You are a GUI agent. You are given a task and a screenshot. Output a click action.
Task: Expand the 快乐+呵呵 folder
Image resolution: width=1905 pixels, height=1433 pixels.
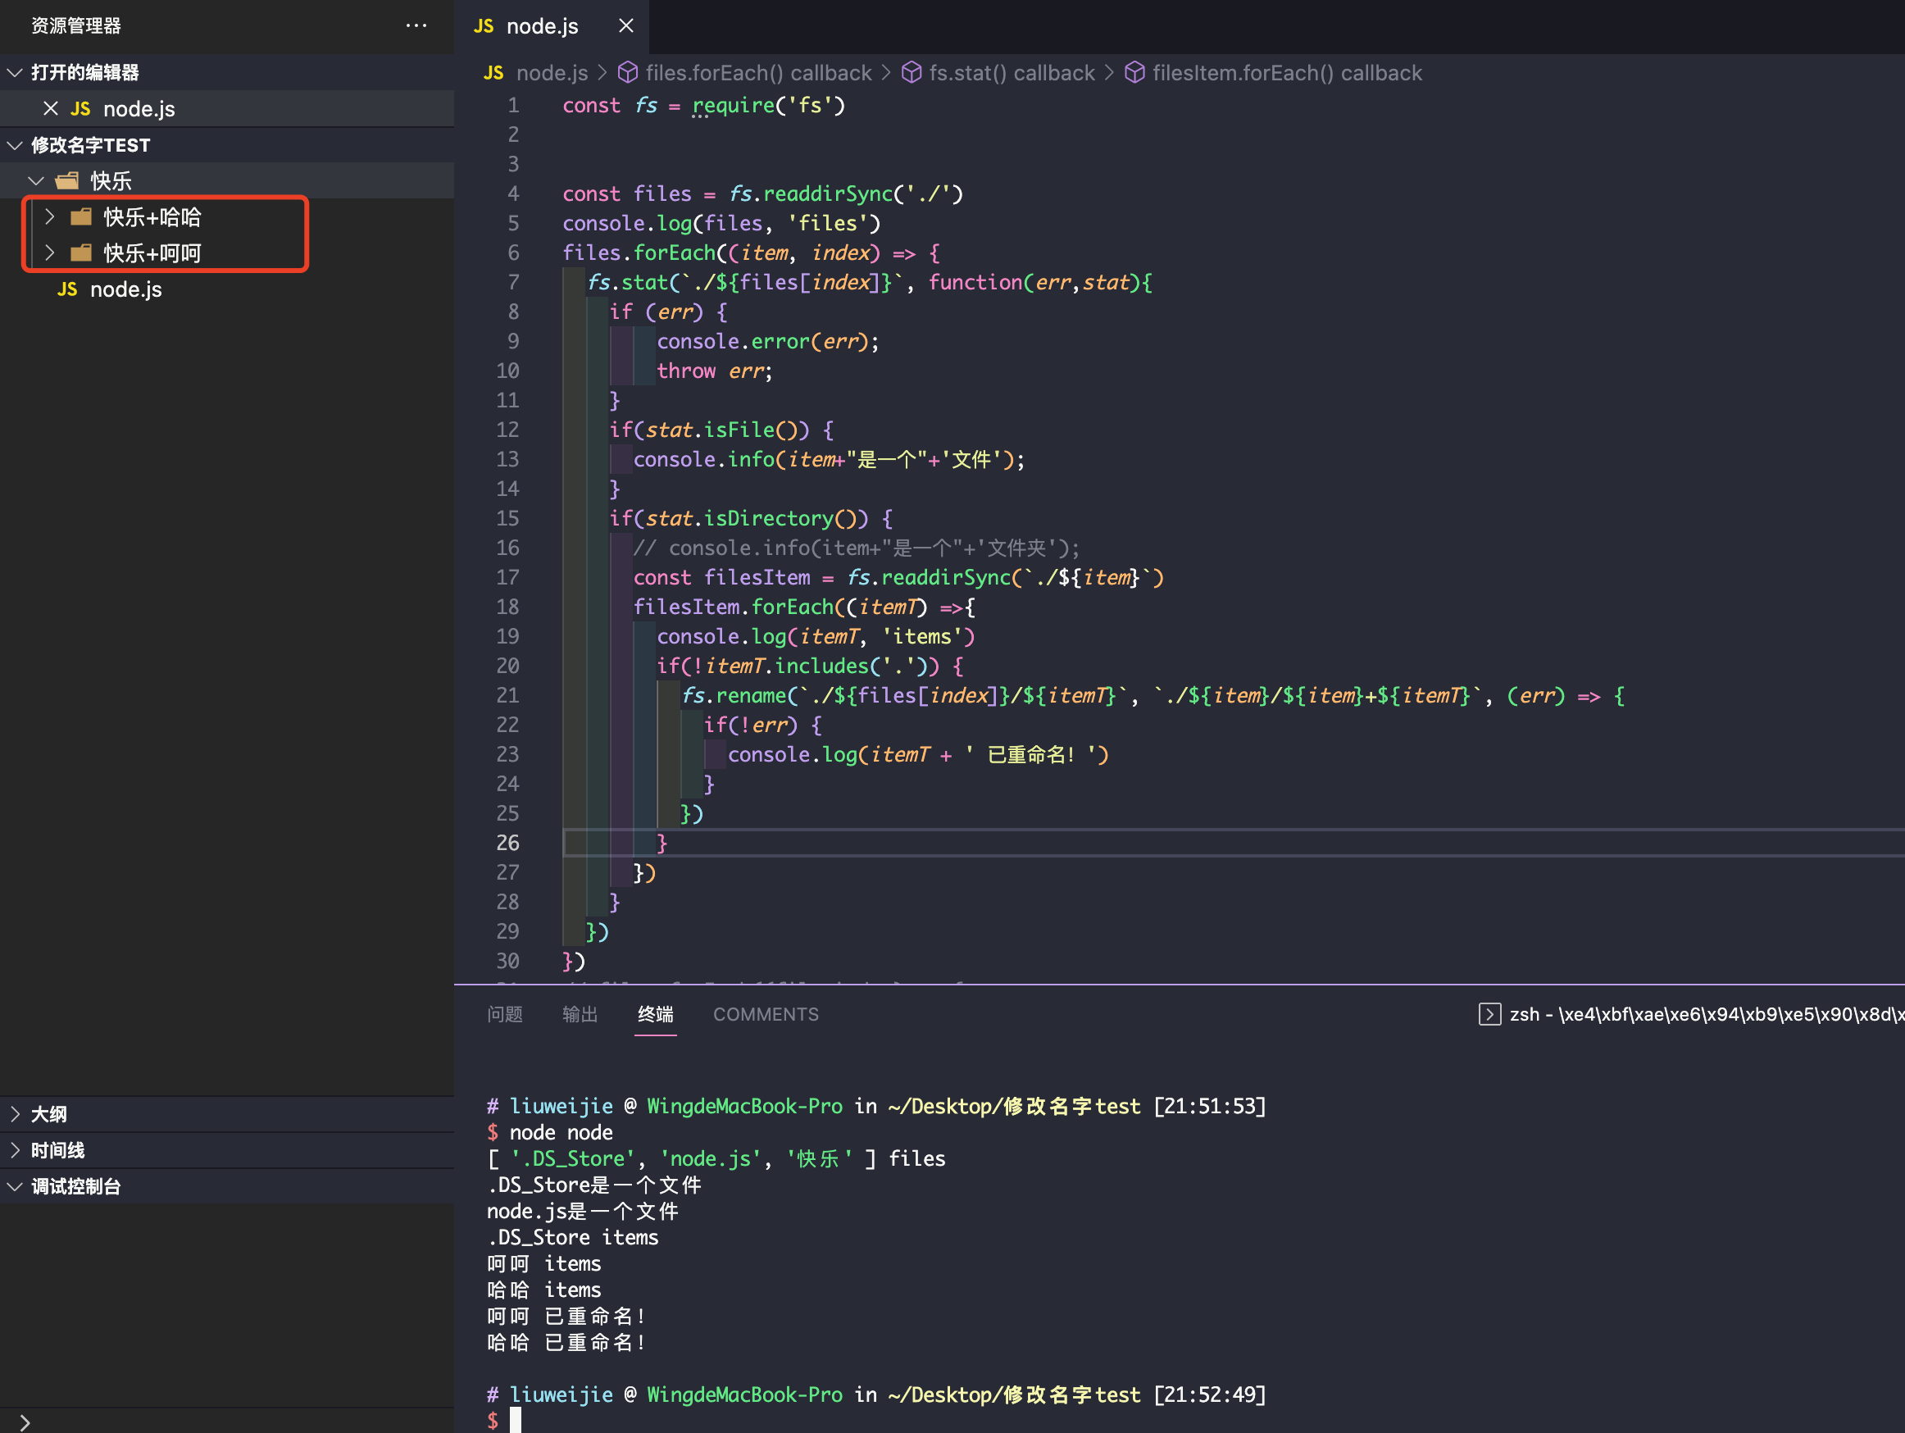coord(50,253)
